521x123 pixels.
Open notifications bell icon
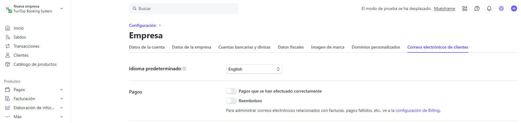(489, 8)
